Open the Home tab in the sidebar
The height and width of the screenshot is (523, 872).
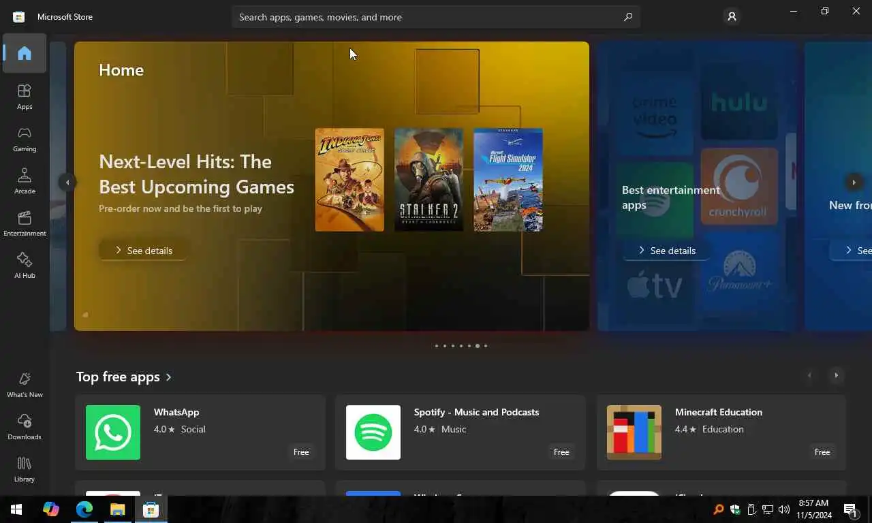point(25,53)
